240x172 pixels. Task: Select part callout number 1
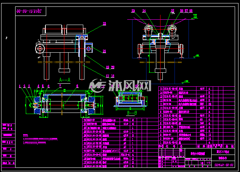click(20, 86)
